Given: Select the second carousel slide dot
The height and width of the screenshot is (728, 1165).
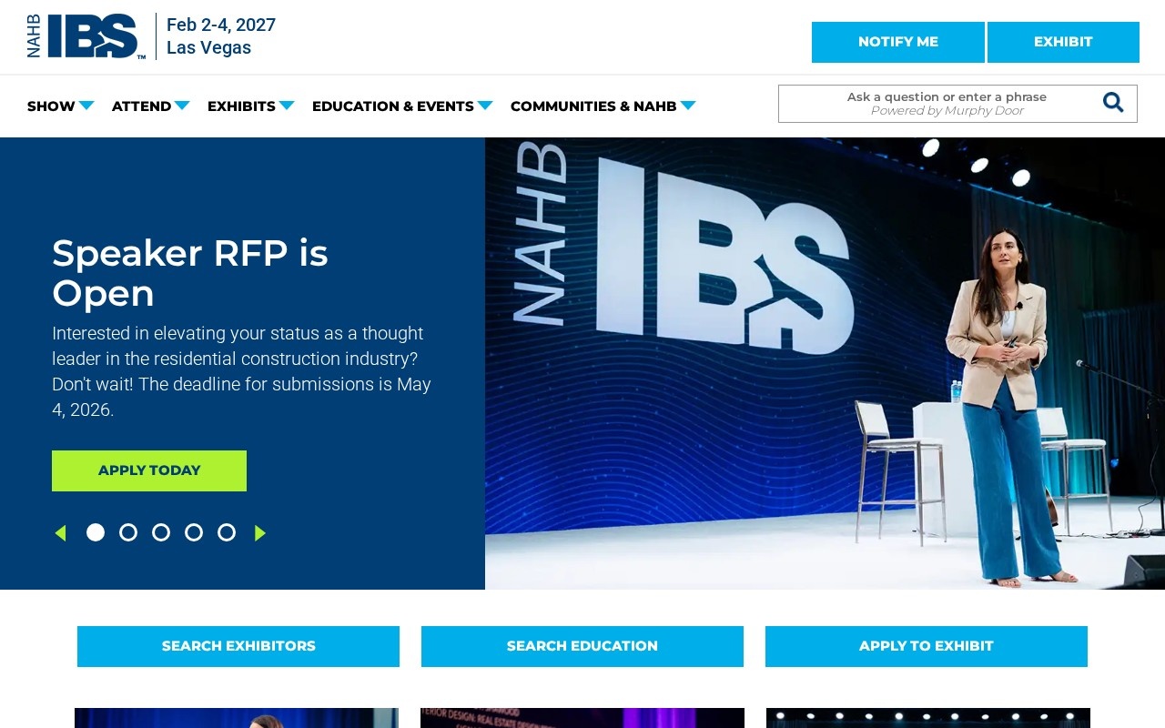Looking at the screenshot, I should (x=128, y=532).
